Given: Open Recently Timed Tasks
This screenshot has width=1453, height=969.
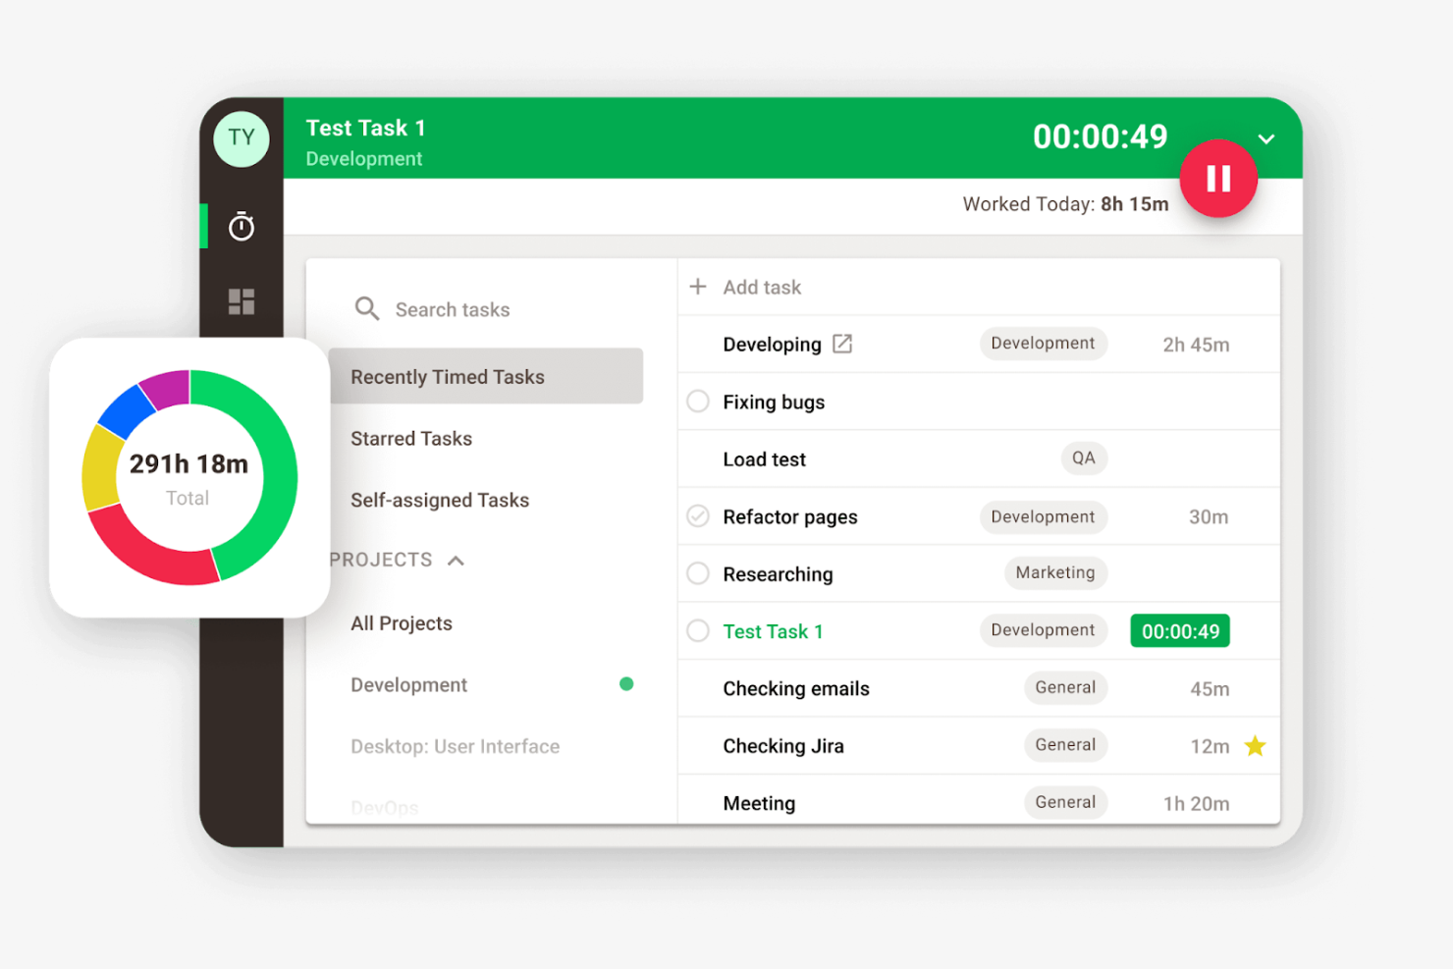Looking at the screenshot, I should click(448, 376).
